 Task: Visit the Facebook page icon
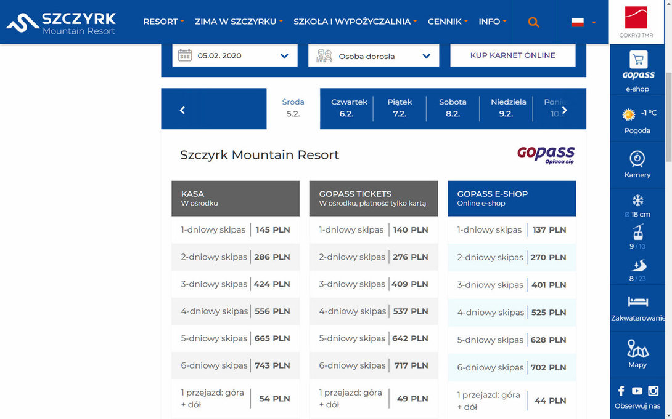click(x=621, y=390)
